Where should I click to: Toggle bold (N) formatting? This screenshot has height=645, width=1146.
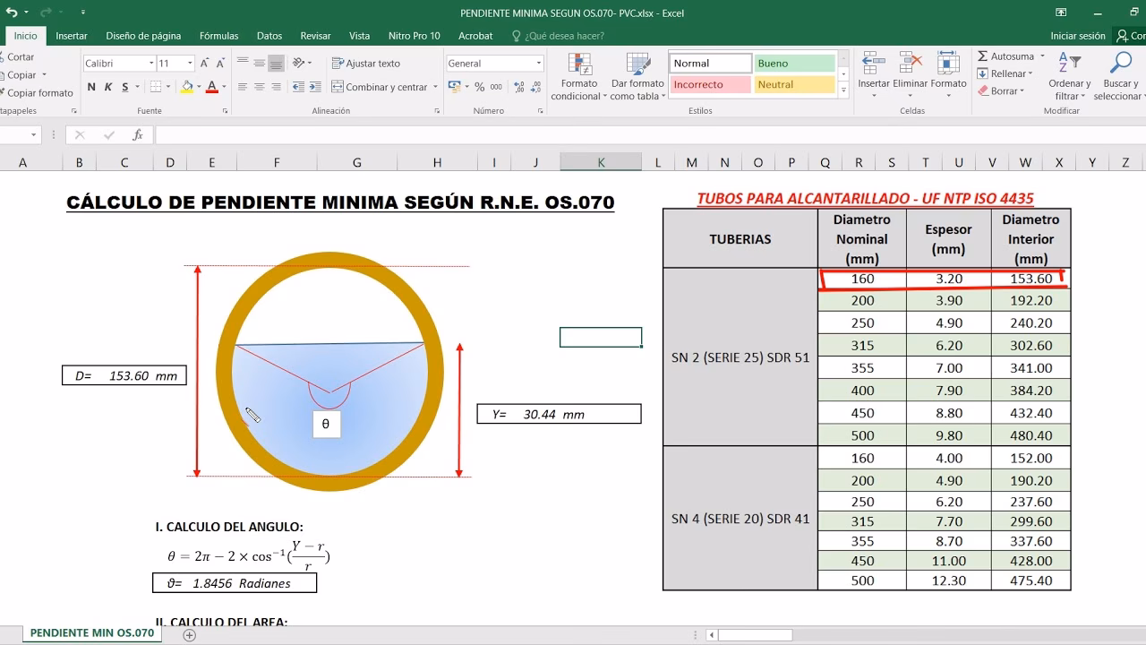point(91,87)
